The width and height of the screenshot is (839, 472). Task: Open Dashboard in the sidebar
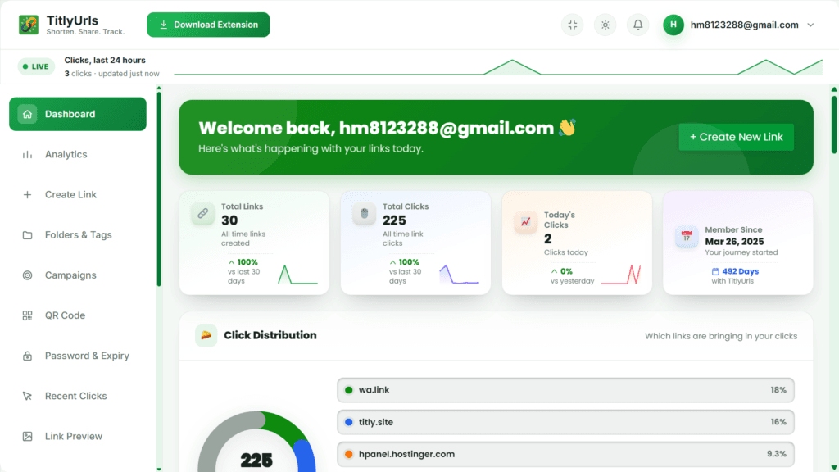click(78, 114)
